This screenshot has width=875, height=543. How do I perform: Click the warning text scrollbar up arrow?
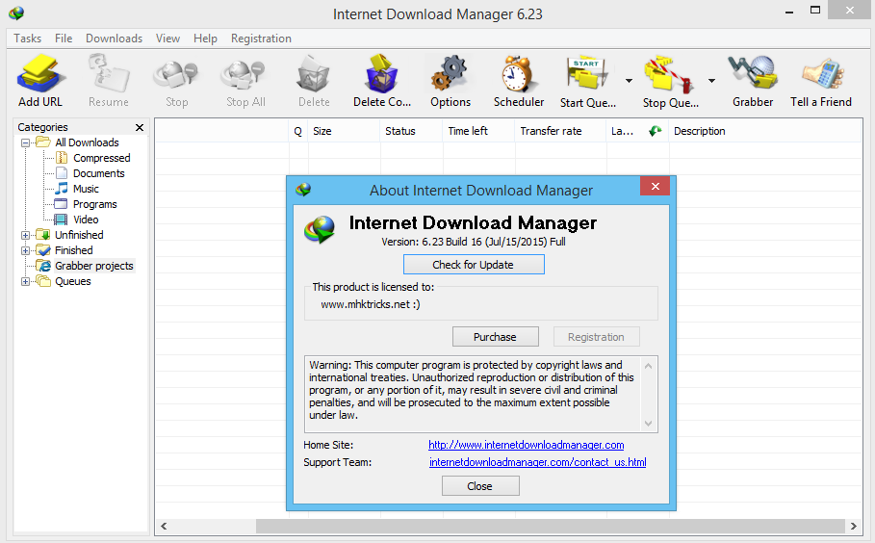(x=648, y=366)
